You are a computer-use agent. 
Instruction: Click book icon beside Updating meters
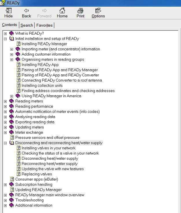pyautogui.click(x=12, y=127)
